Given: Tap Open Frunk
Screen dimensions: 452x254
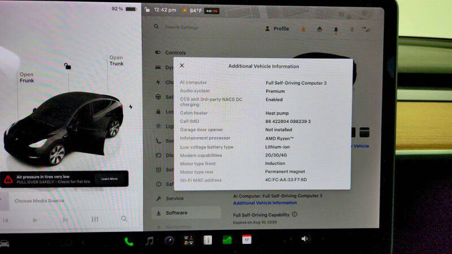Looking at the screenshot, I should [x=27, y=77].
